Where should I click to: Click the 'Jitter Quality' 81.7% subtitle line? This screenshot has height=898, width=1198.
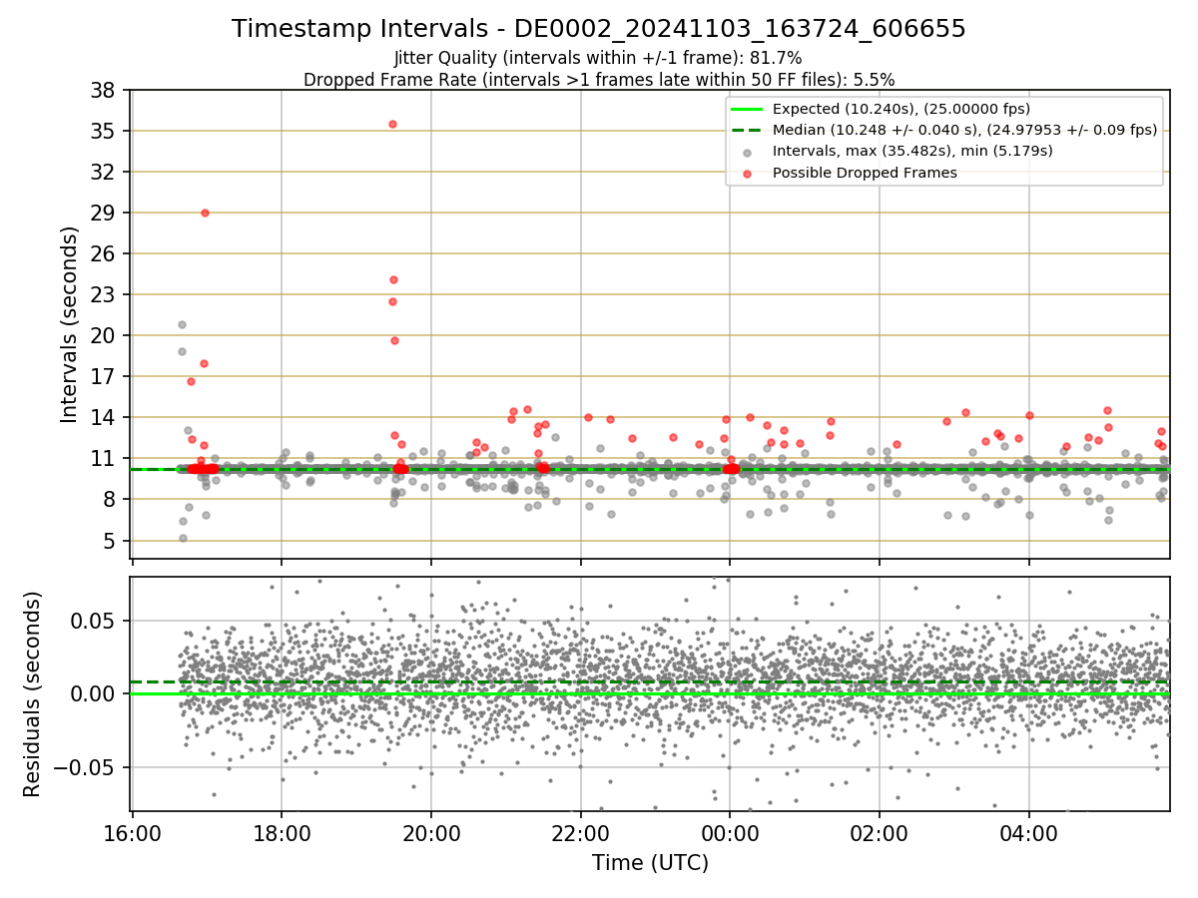pos(598,58)
